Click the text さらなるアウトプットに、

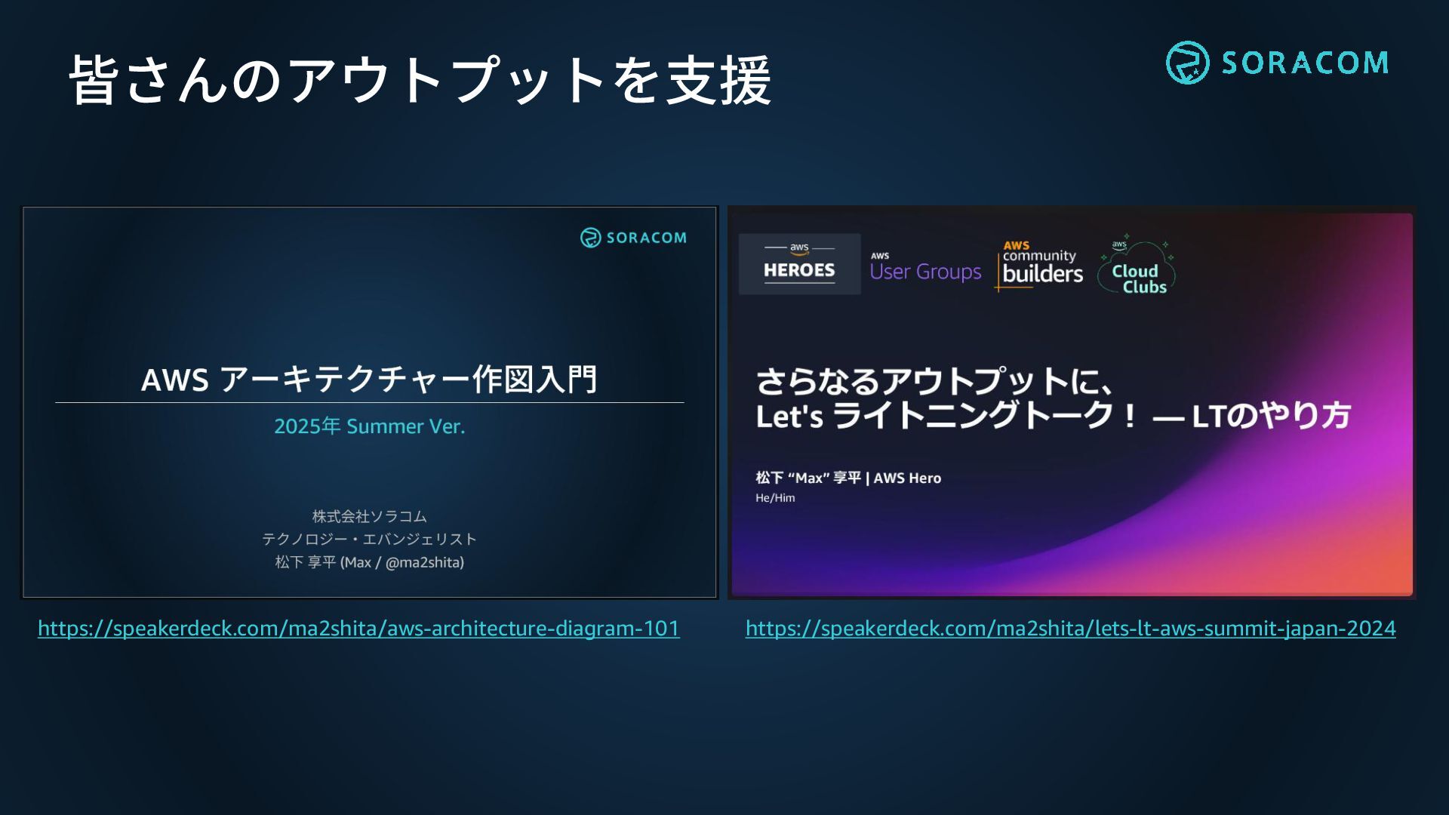point(934,381)
